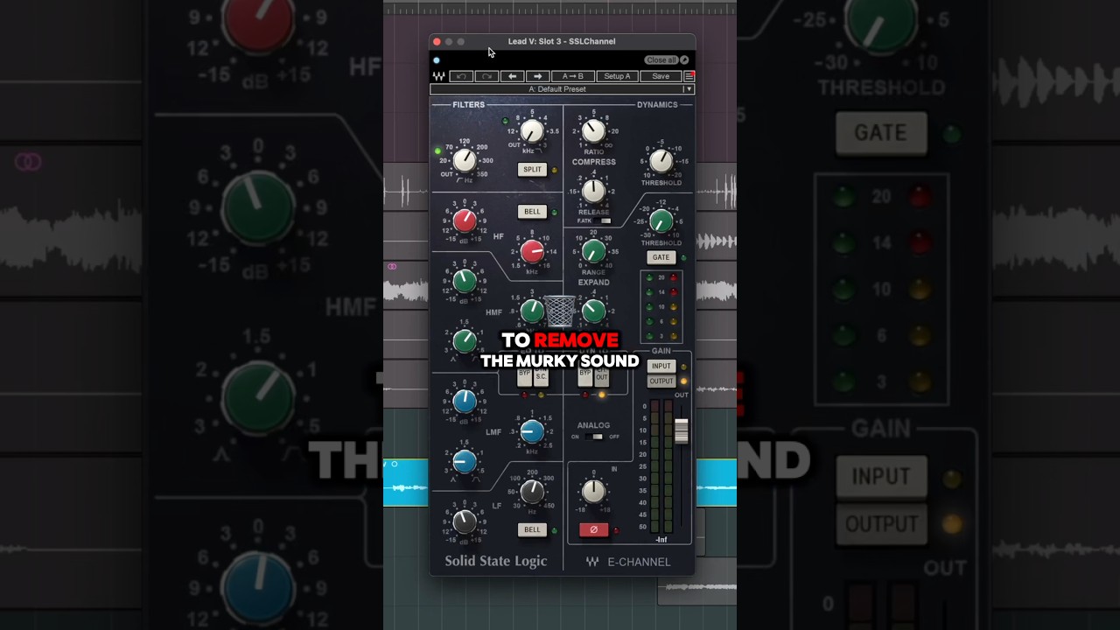Click the green HMF Q knob
Screen dimensions: 1120x630
click(x=465, y=340)
